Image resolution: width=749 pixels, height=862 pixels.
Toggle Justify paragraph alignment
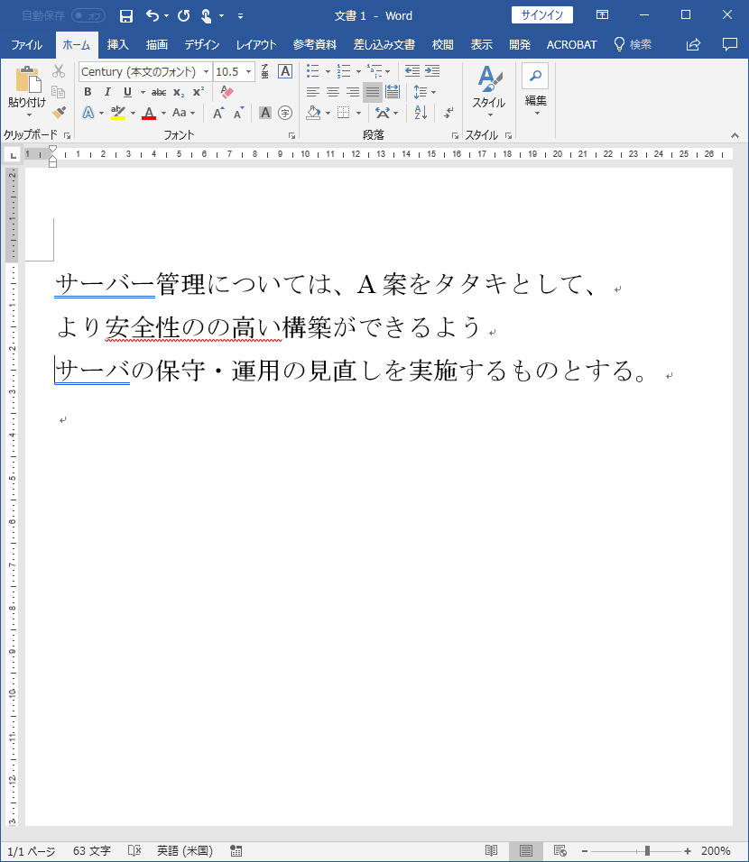(x=373, y=92)
